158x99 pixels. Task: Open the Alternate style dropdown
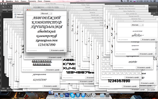point(137,25)
